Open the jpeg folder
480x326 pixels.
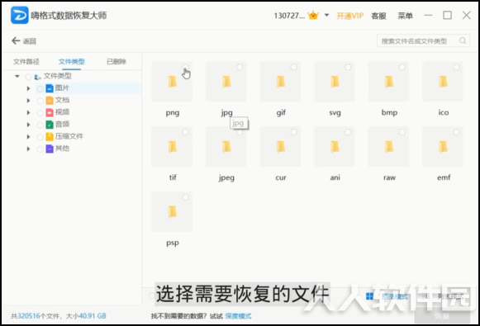(x=226, y=146)
